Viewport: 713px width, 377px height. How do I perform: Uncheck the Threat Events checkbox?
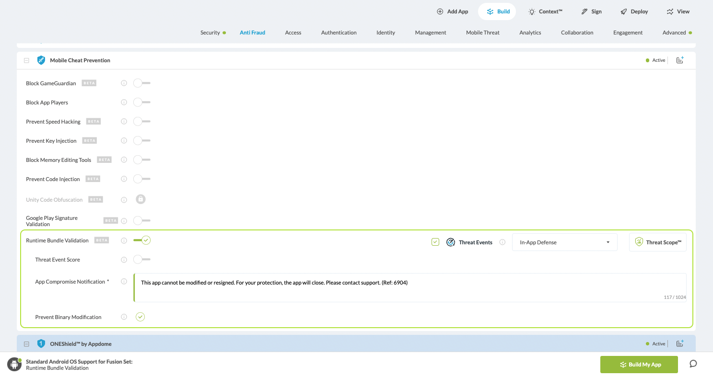[435, 242]
